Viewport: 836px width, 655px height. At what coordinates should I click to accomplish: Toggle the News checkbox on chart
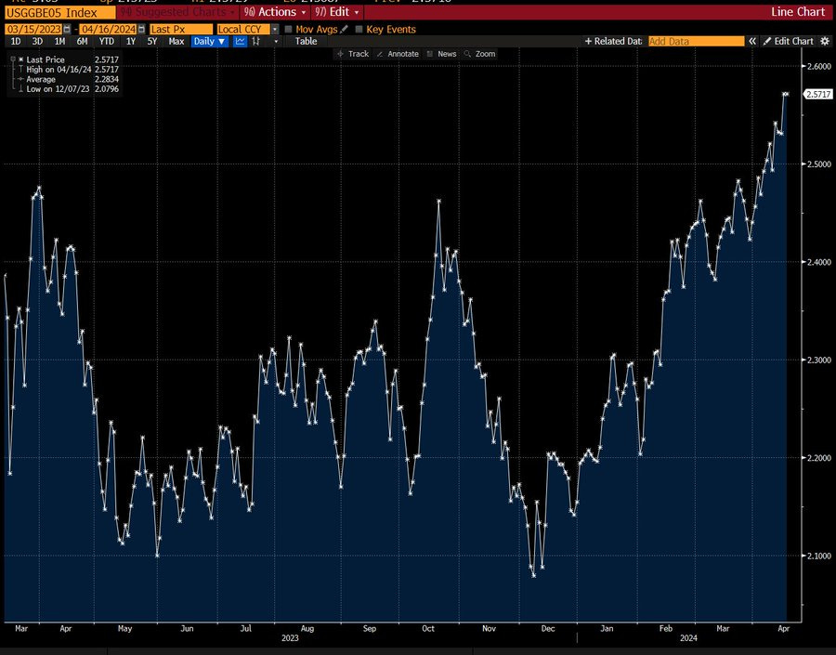point(430,54)
